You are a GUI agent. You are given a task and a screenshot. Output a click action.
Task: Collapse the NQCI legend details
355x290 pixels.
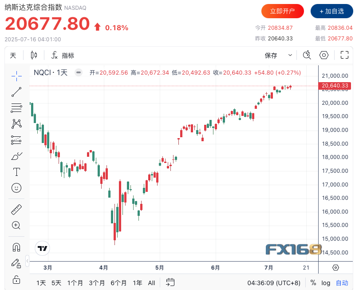[79, 72]
